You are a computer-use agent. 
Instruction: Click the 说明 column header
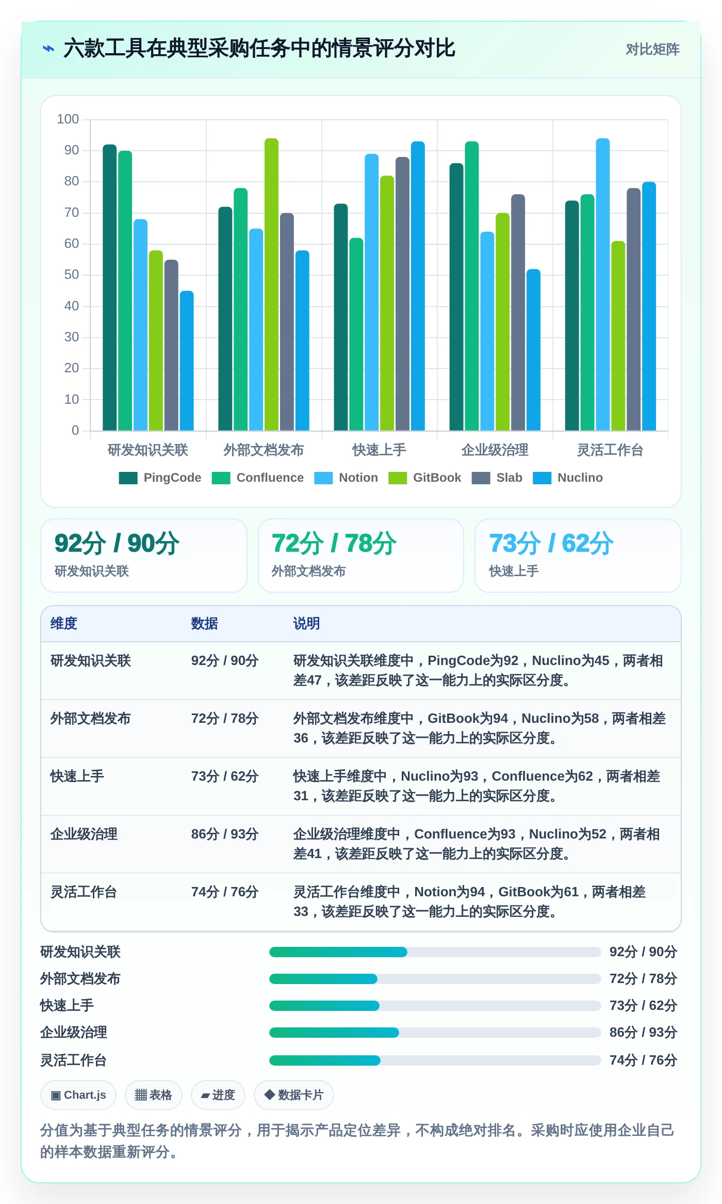click(306, 624)
